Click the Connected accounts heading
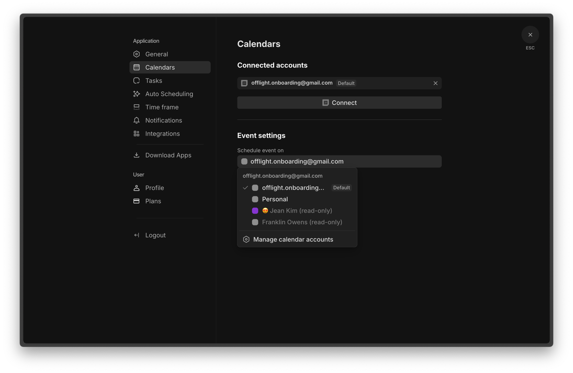 click(x=272, y=65)
